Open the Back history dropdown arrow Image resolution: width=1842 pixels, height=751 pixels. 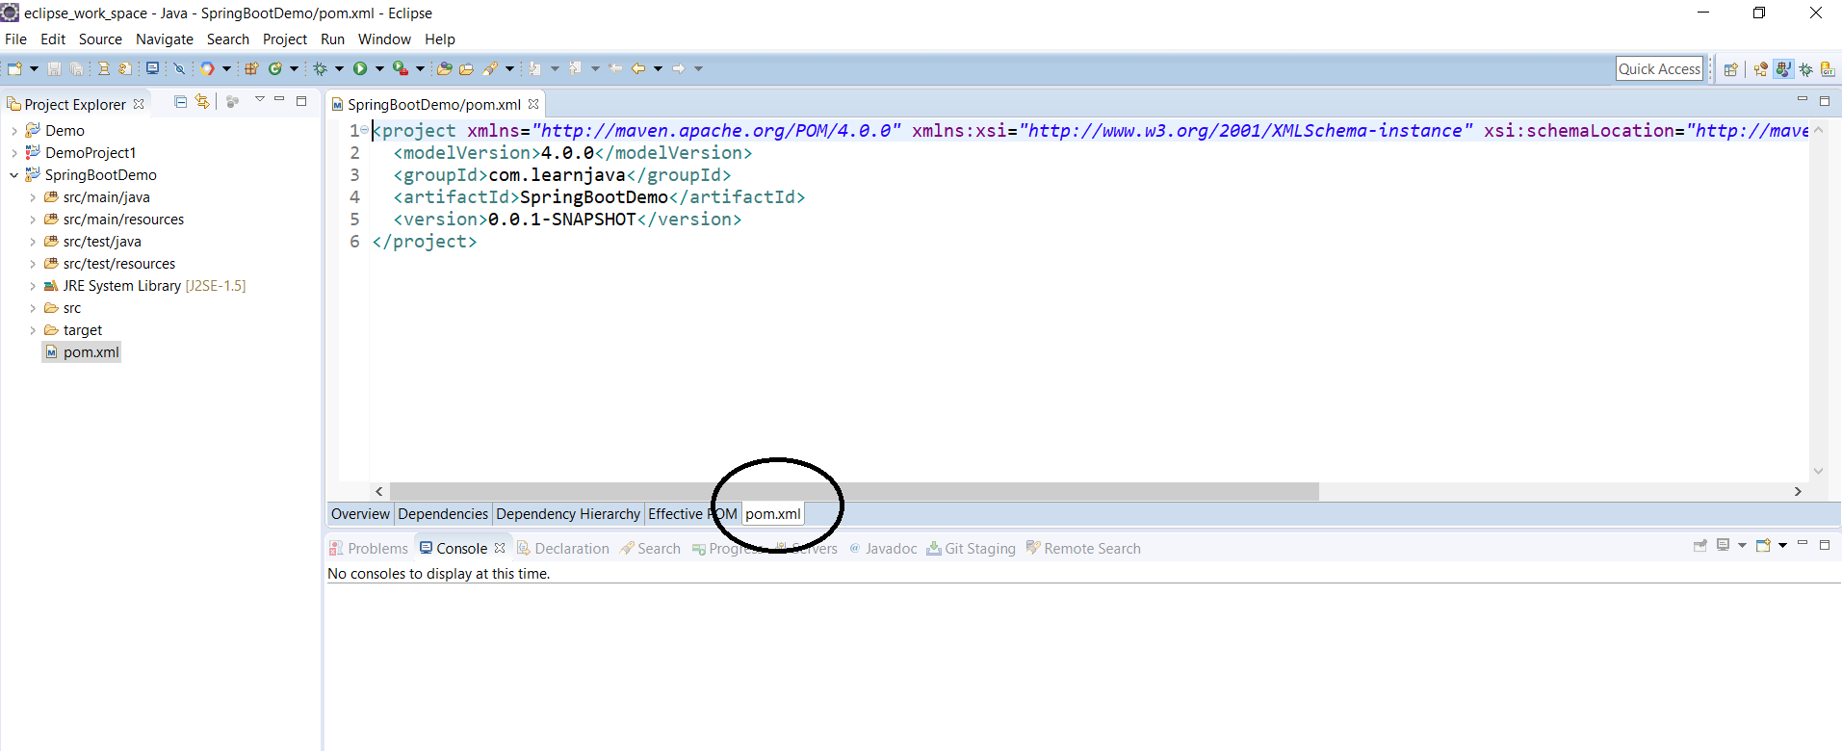click(x=658, y=68)
